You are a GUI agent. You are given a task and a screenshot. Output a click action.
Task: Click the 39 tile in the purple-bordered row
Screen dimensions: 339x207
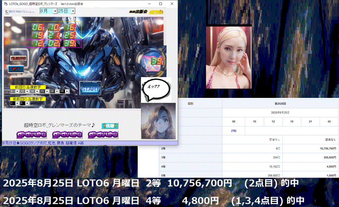click(x=70, y=43)
